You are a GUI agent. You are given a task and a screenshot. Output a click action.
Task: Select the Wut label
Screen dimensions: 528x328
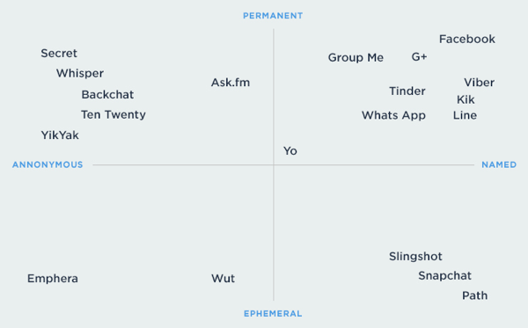tap(223, 278)
